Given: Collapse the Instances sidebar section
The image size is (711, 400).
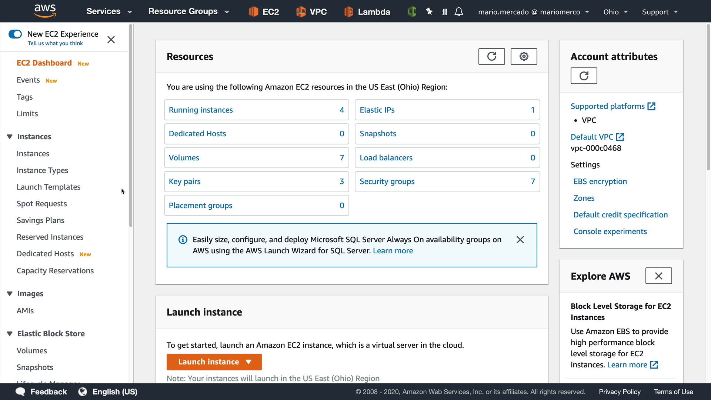Looking at the screenshot, I should (10, 137).
